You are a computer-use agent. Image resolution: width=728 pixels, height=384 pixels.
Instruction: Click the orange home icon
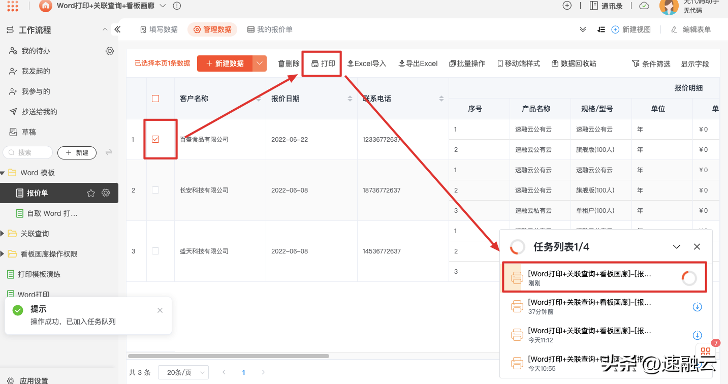(46, 6)
